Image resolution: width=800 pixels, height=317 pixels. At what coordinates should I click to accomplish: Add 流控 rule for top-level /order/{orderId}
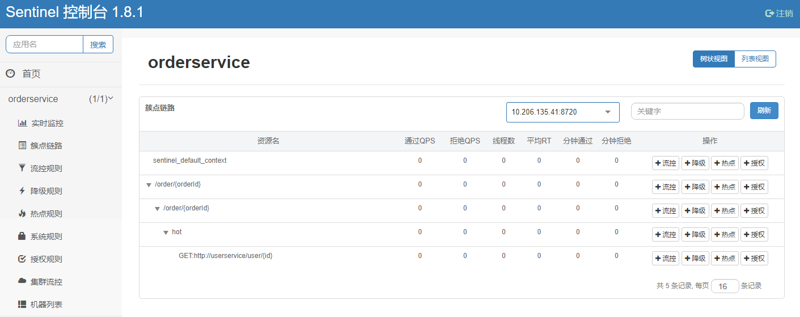(x=666, y=187)
